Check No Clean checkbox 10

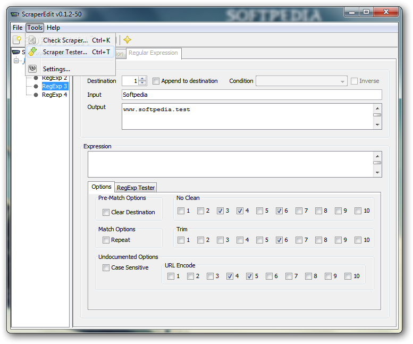click(x=358, y=211)
